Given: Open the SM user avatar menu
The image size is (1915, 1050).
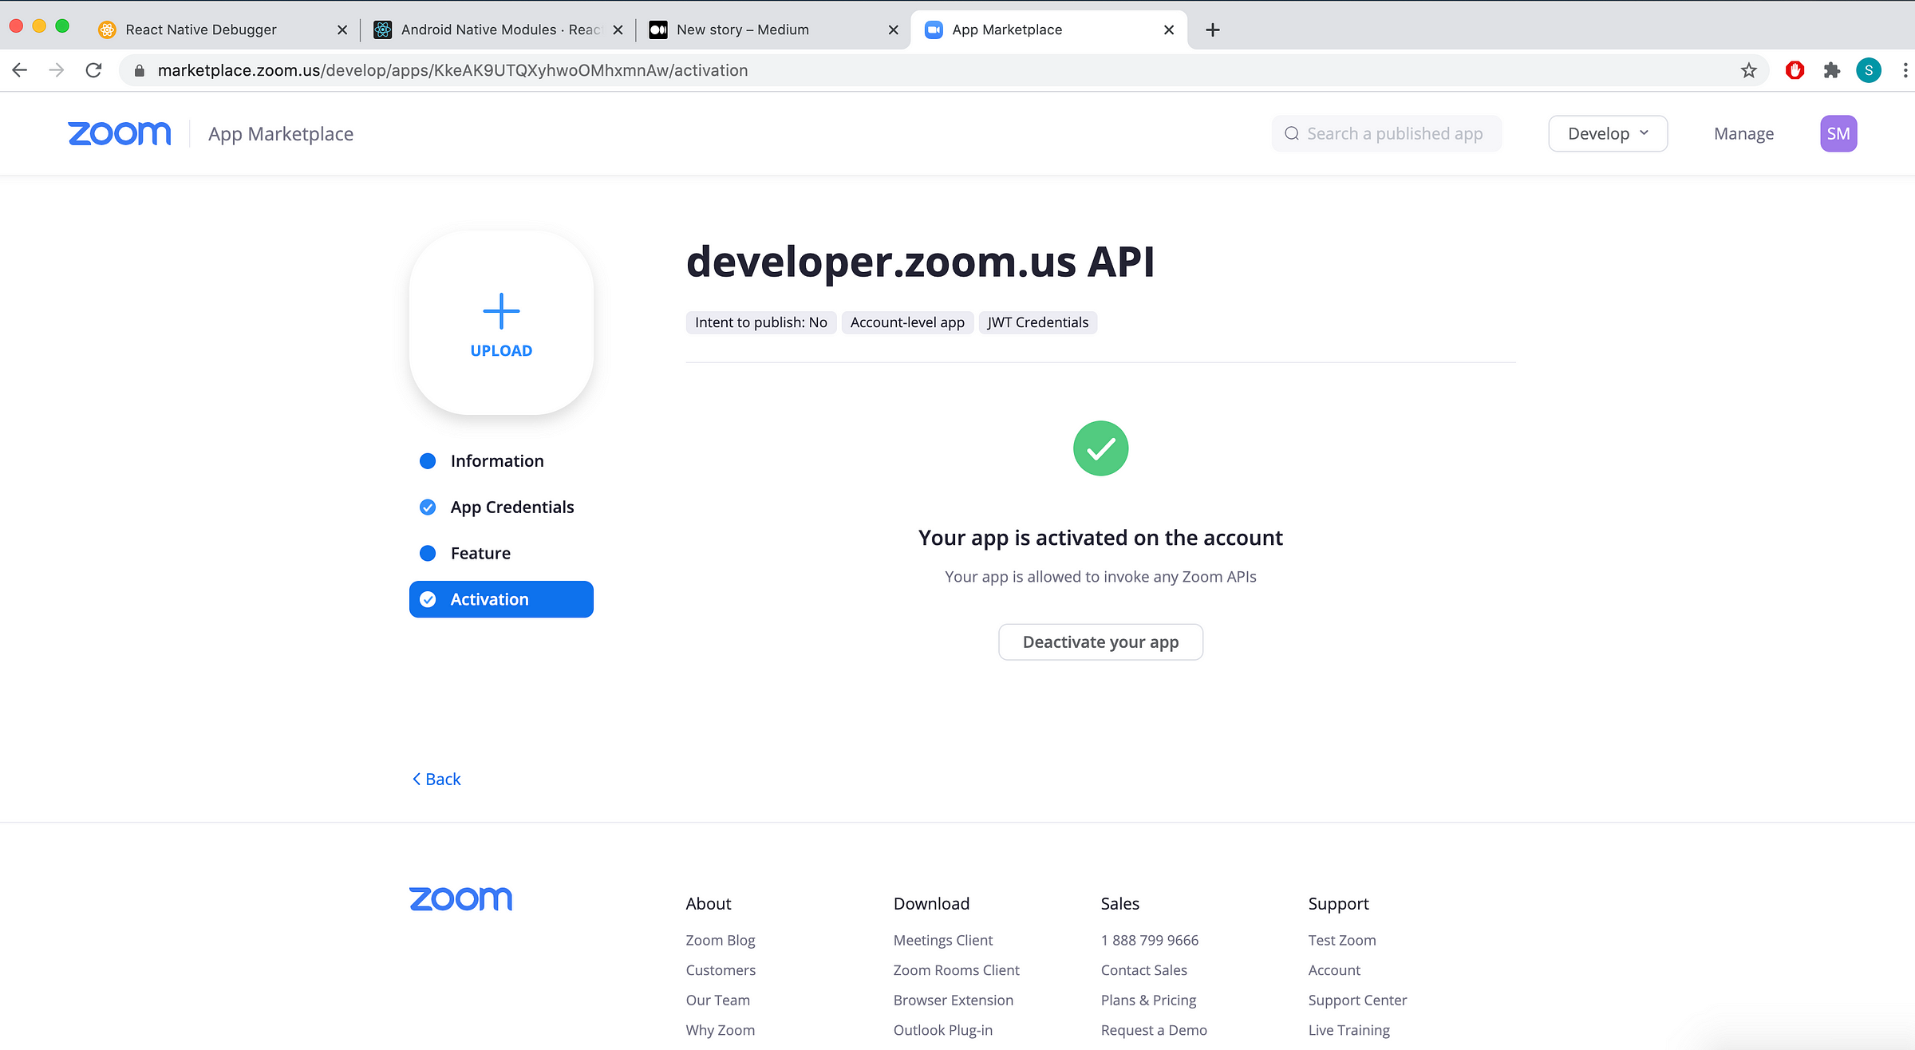Looking at the screenshot, I should tap(1838, 133).
